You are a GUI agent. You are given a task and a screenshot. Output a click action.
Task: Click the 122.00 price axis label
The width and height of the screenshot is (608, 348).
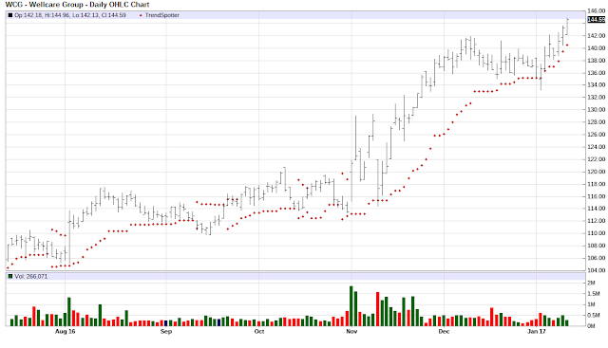[x=596, y=159]
